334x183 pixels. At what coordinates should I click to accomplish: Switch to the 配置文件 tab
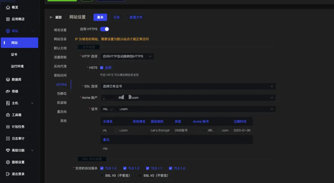pyautogui.click(x=136, y=17)
